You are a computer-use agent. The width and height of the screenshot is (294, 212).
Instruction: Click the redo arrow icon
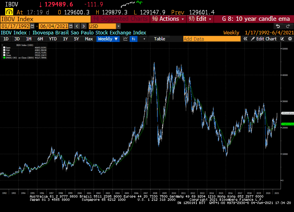[288, 26]
